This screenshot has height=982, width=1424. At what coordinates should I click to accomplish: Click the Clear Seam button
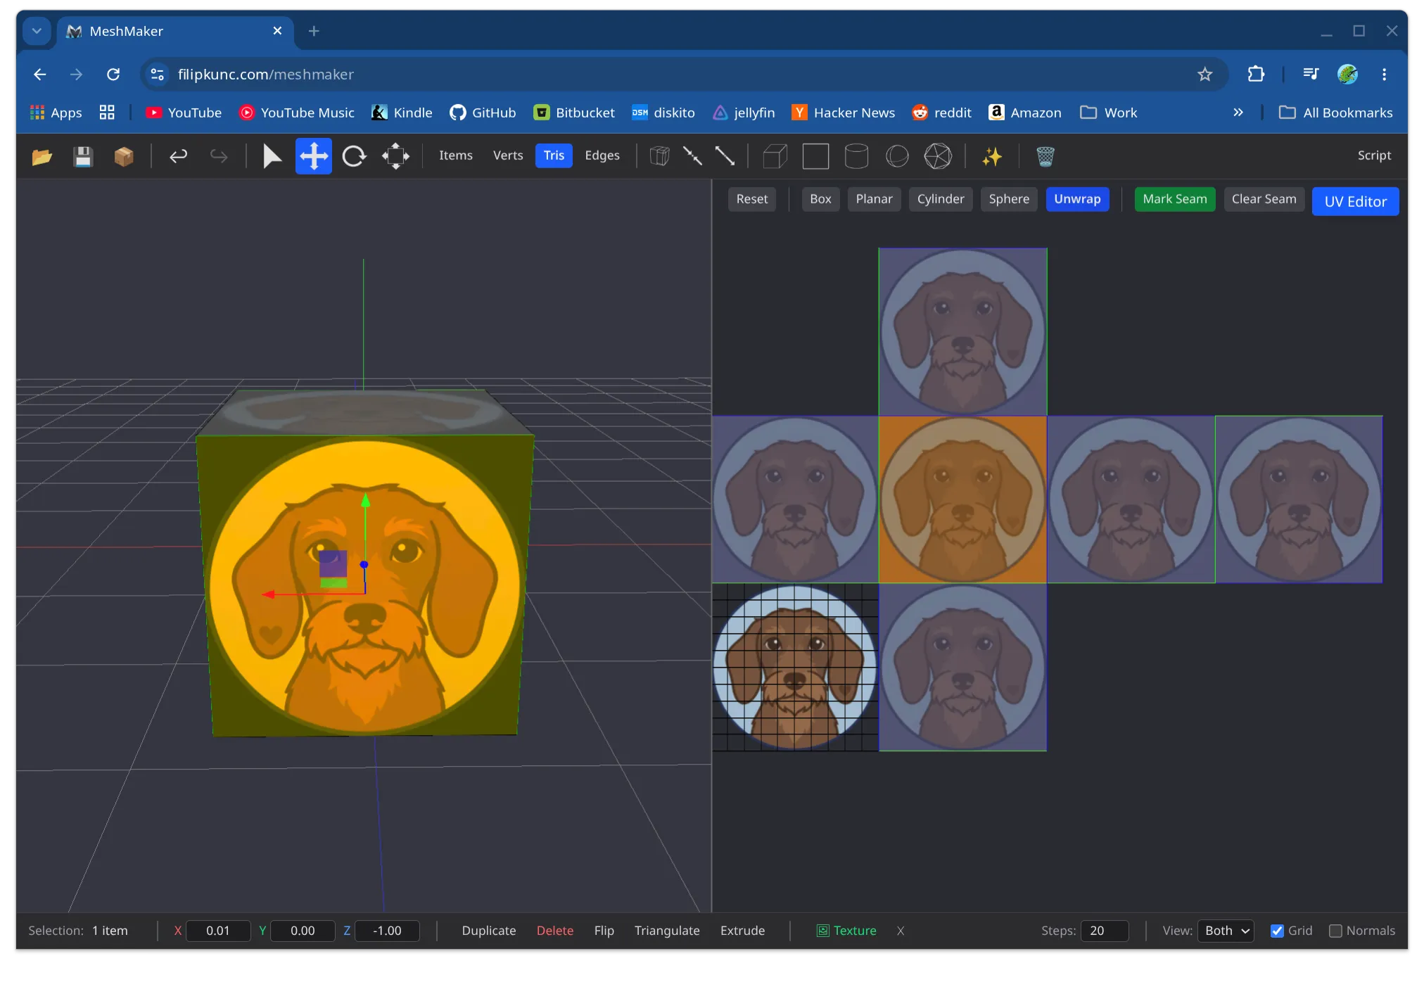coord(1264,199)
